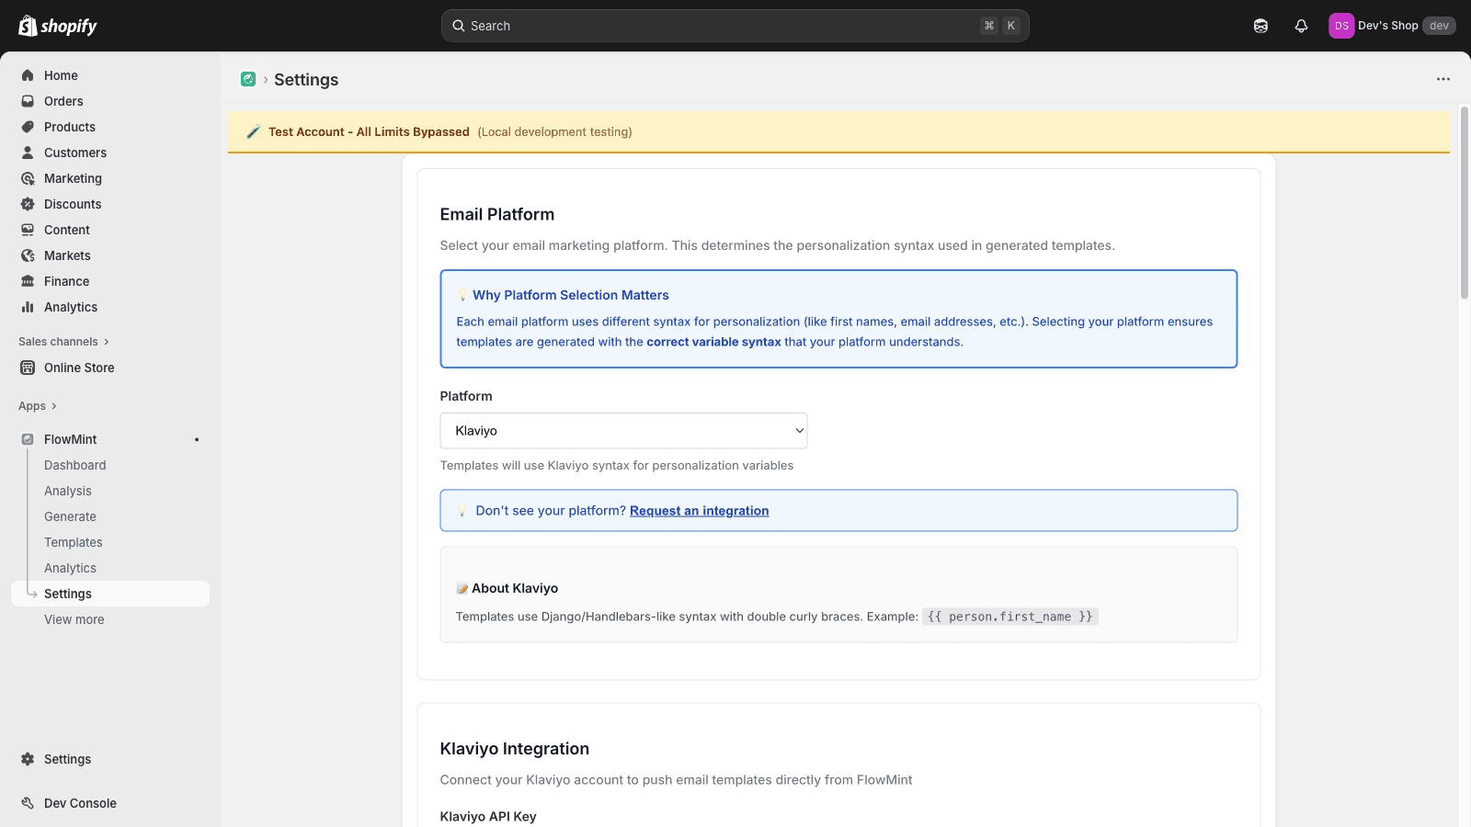Open the Platform dropdown showing Klaviyo
1471x827 pixels.
[x=623, y=430]
